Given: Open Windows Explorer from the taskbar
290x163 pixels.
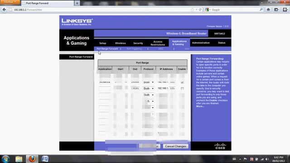Looking at the screenshot, I should (x=19, y=159).
